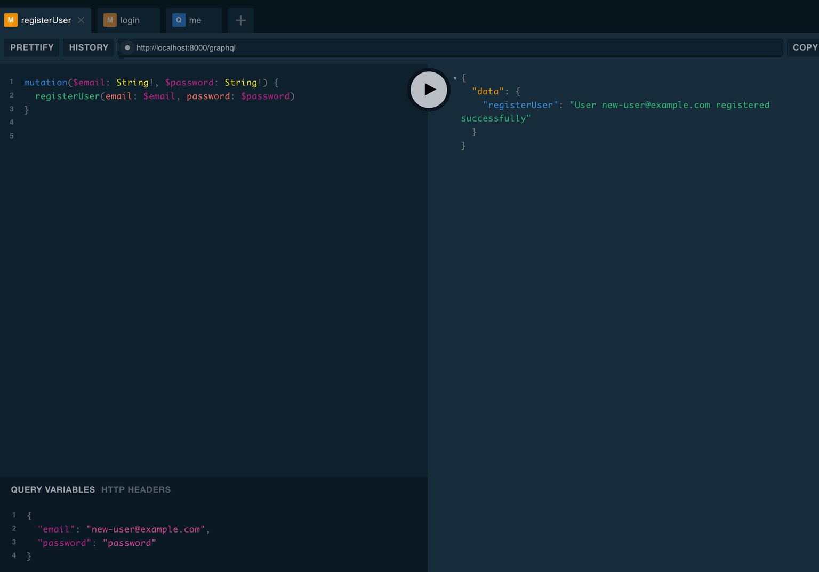819x572 pixels.
Task: Switch to the login tab
Action: click(x=131, y=20)
